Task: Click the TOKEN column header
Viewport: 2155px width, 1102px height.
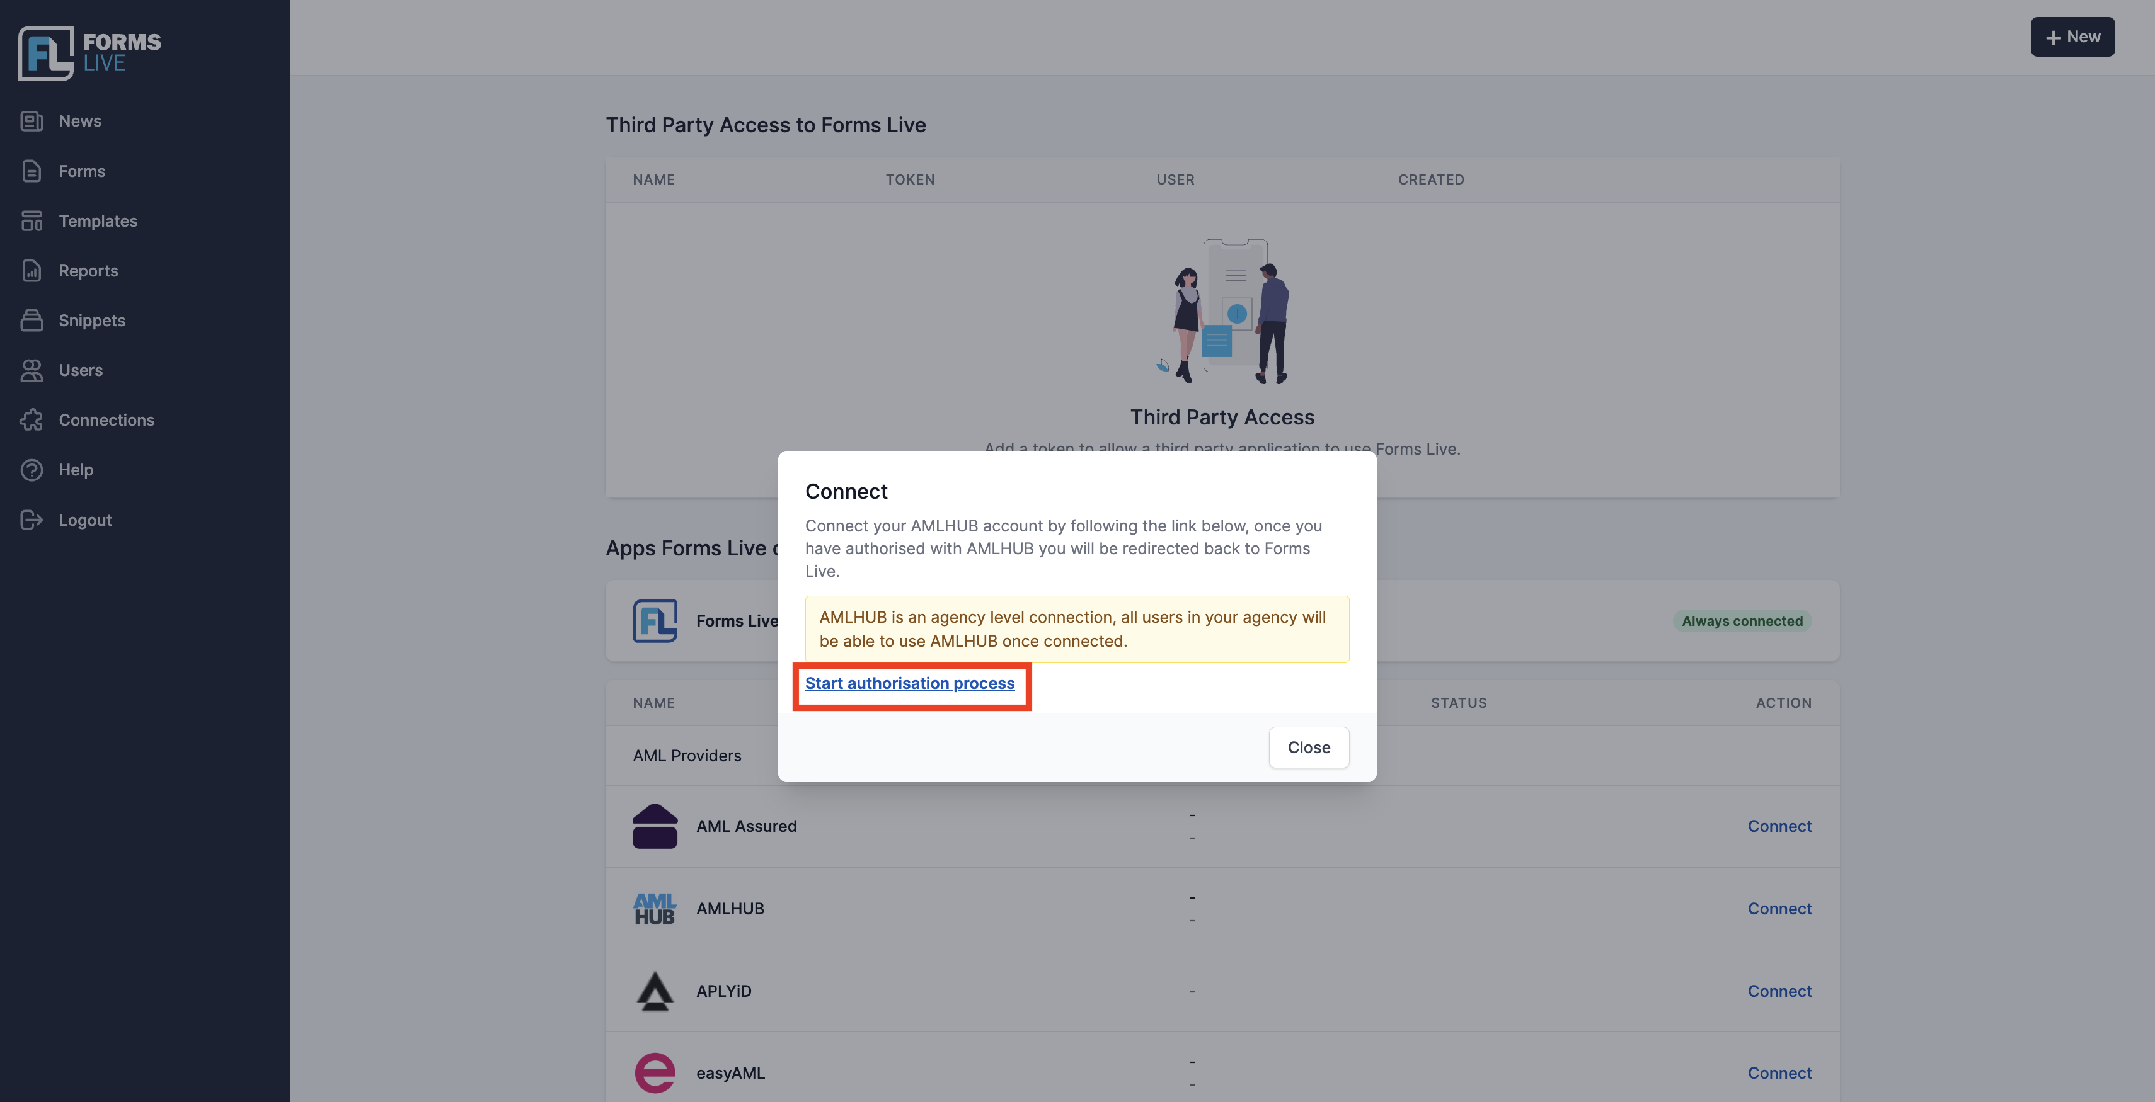Action: 910,179
